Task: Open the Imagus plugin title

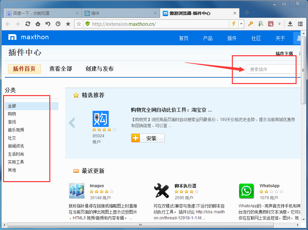Action: (x=97, y=186)
